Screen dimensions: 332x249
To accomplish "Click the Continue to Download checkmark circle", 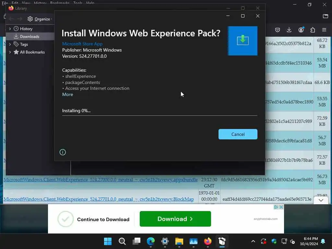I will pos(65,219).
